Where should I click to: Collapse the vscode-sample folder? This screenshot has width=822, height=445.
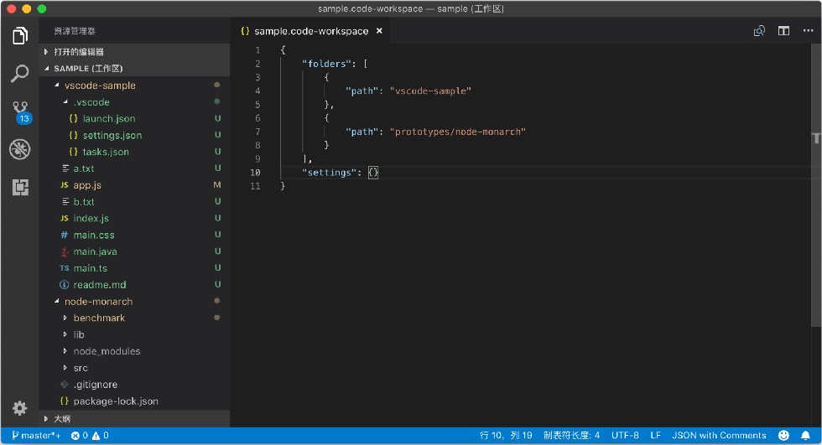[57, 85]
